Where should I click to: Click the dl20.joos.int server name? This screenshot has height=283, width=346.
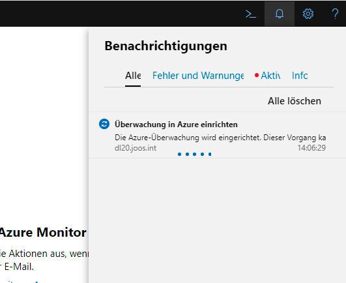136,148
